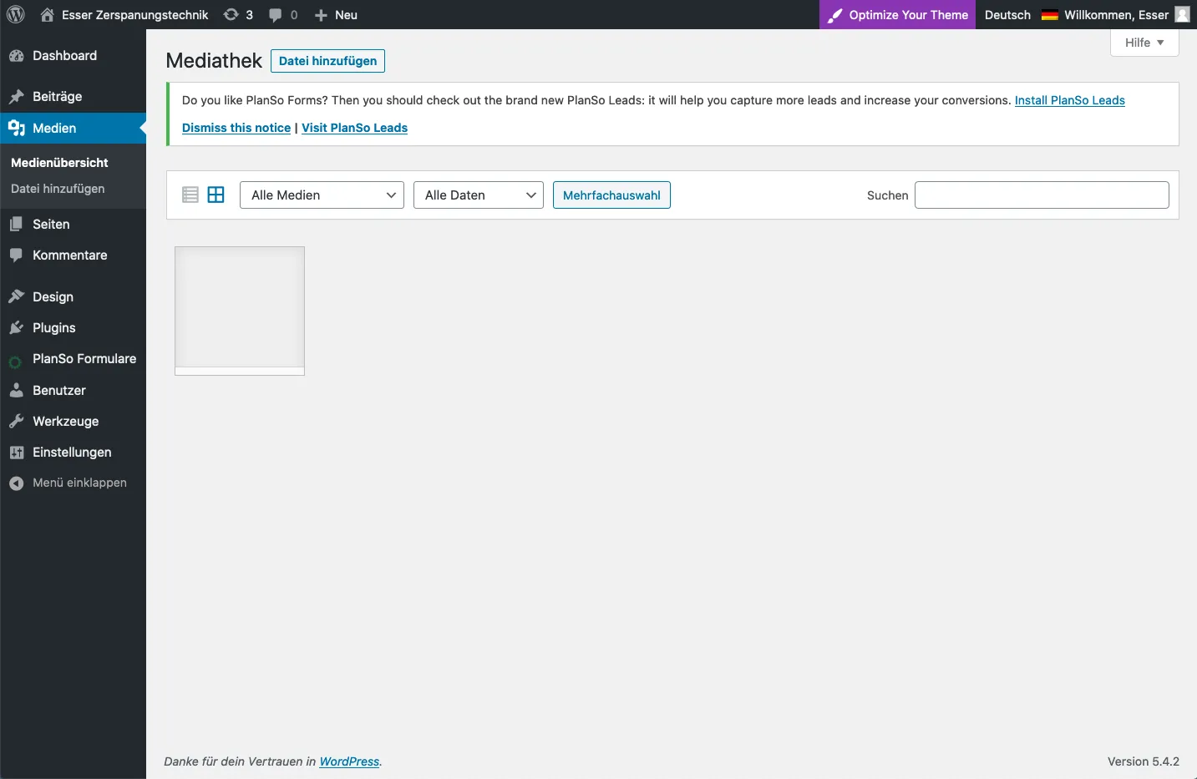The width and height of the screenshot is (1197, 779).
Task: Open the Design menu item
Action: tap(73, 296)
